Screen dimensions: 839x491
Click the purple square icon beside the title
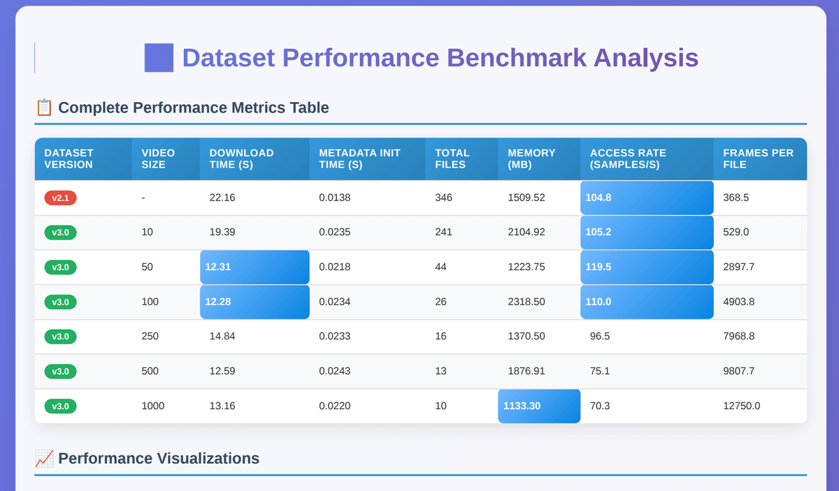159,58
